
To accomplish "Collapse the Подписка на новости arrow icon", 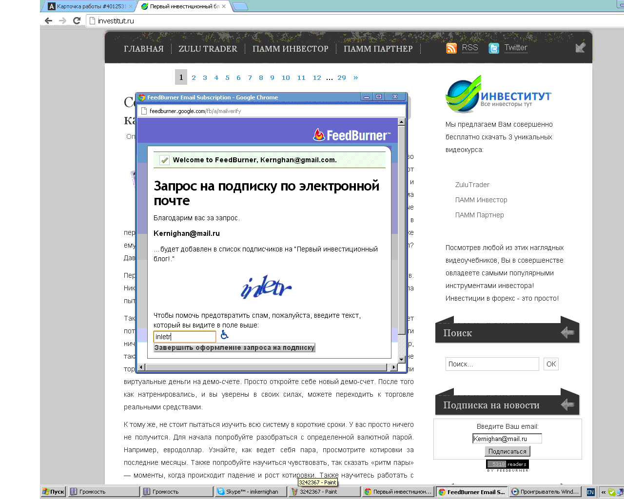I will [x=567, y=404].
